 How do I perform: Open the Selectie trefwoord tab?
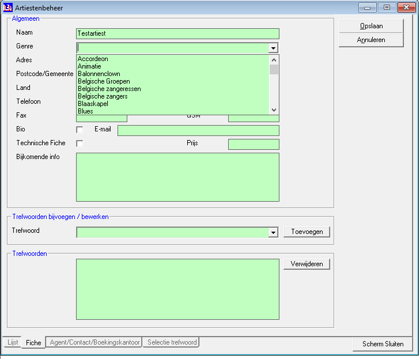point(172,342)
